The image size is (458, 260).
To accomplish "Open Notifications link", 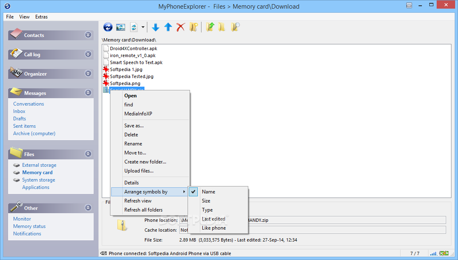I will [27, 234].
